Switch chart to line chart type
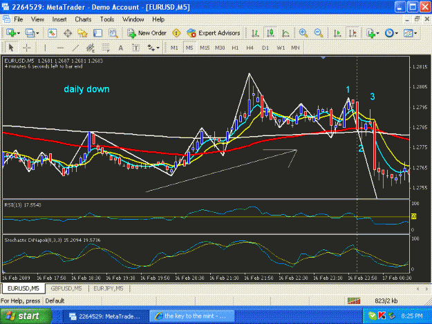Image resolution: width=432 pixels, height=324 pixels. coord(285,33)
